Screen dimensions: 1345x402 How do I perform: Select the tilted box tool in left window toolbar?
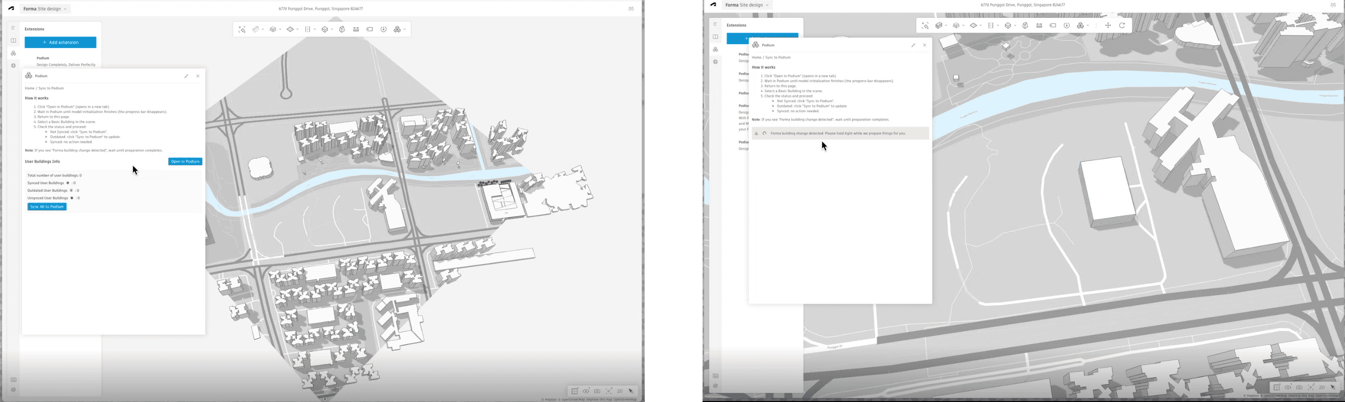[x=342, y=30]
